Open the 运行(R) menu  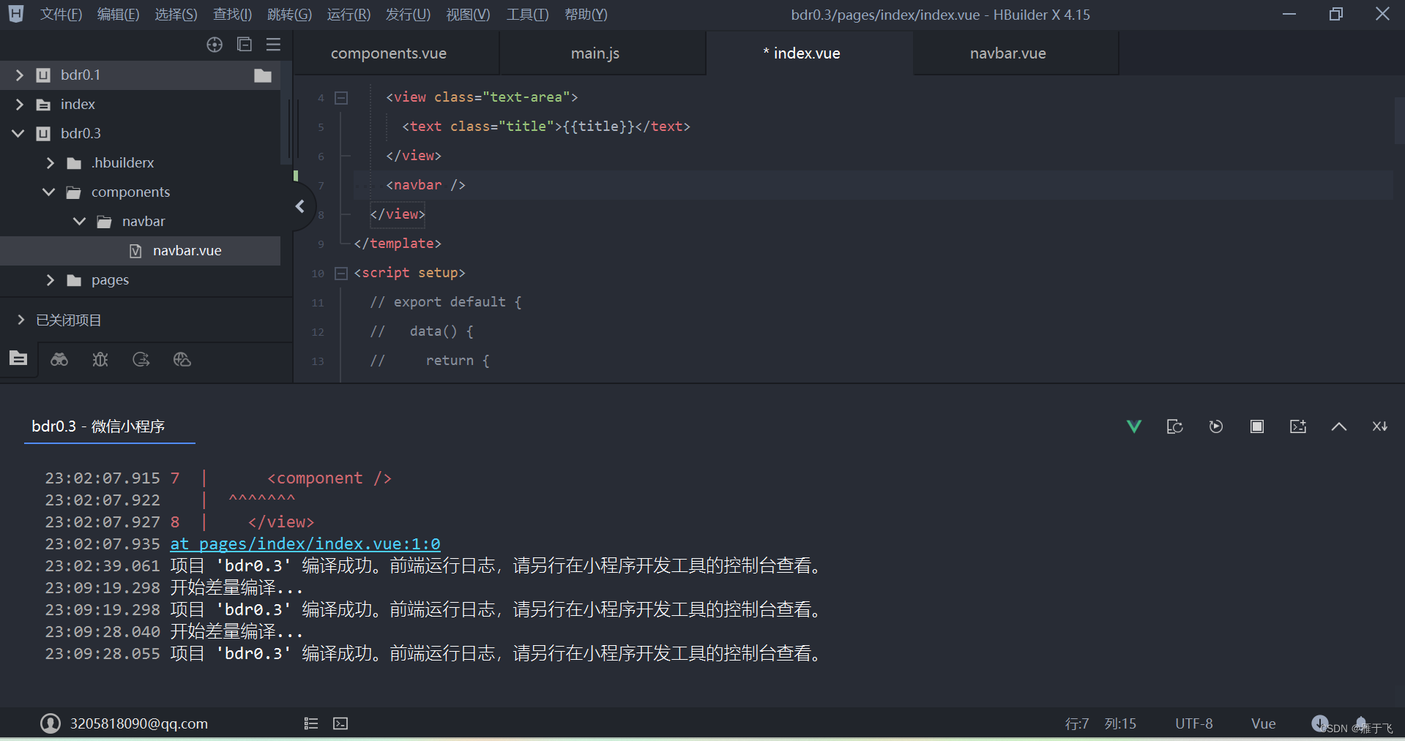[x=349, y=15]
